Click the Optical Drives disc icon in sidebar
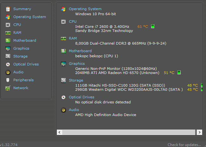The width and height of the screenshot is (206, 147). 8,64
